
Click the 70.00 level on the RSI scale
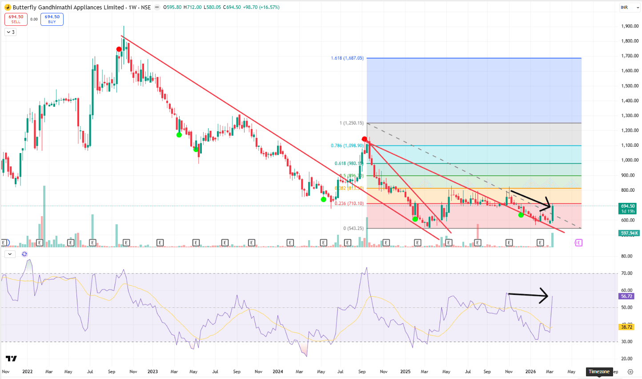(626, 273)
